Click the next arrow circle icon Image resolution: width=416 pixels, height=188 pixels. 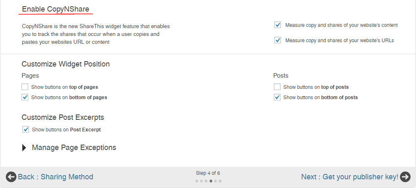[x=405, y=177]
